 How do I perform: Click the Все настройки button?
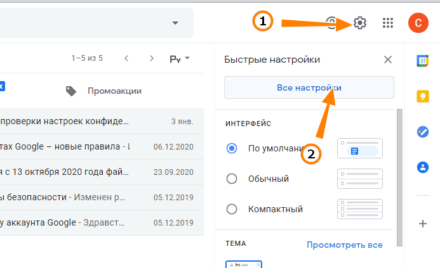click(309, 87)
